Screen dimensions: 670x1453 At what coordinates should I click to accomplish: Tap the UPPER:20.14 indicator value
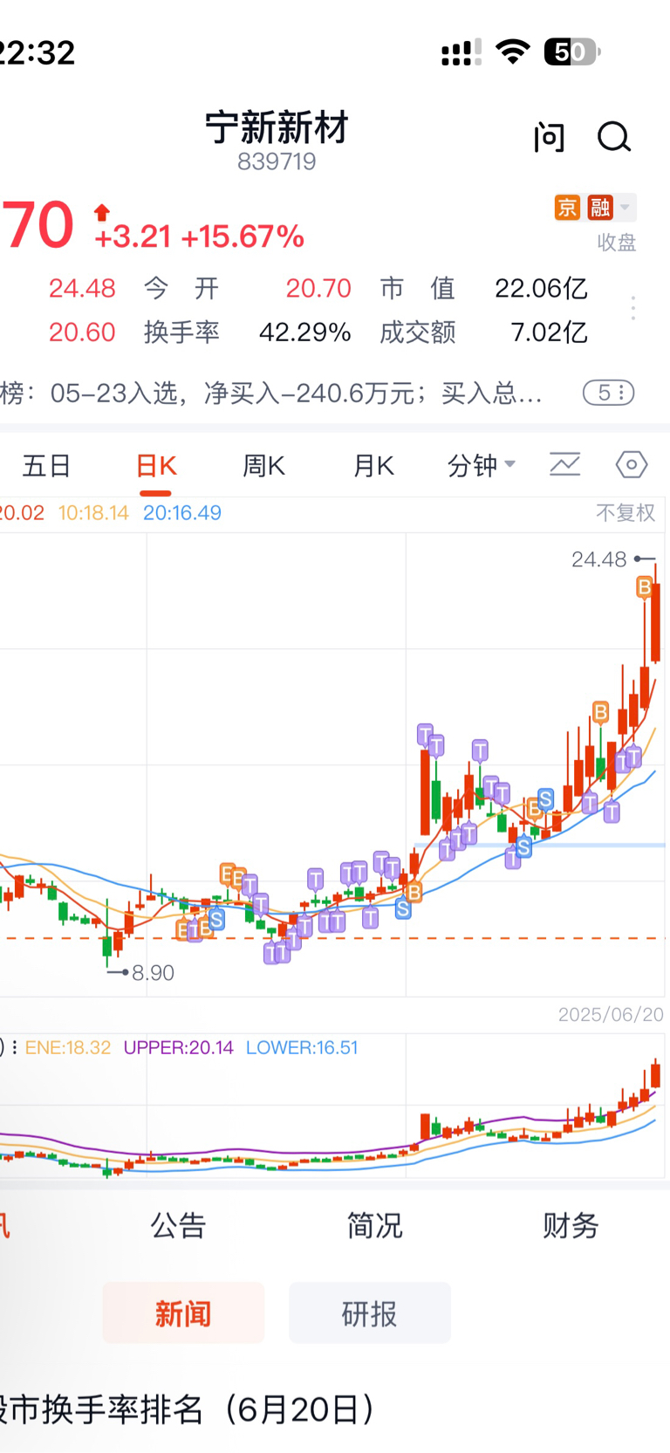pos(179,1047)
